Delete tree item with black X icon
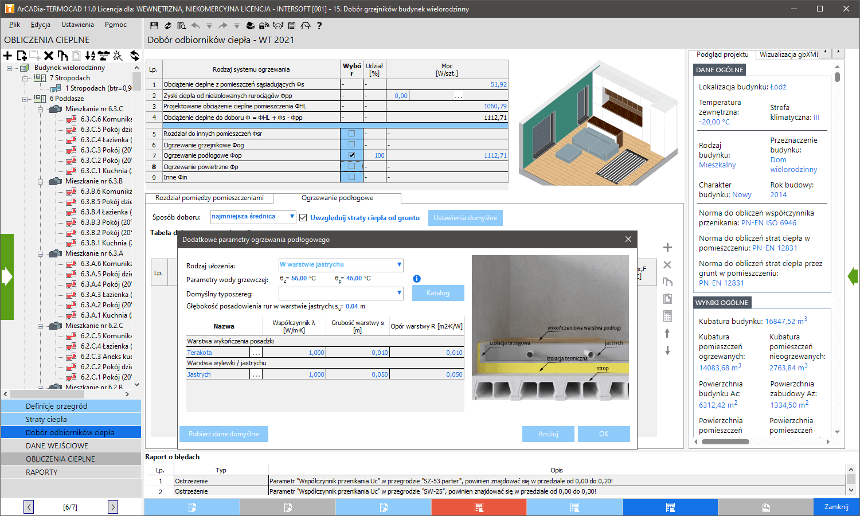This screenshot has height=516, width=860. tap(49, 56)
